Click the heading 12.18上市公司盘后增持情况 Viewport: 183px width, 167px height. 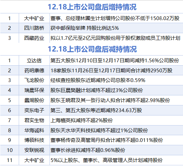point(92,7)
